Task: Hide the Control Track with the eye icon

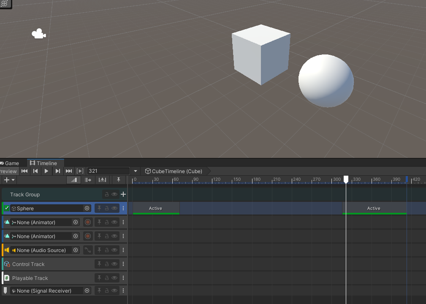Action: (x=114, y=264)
